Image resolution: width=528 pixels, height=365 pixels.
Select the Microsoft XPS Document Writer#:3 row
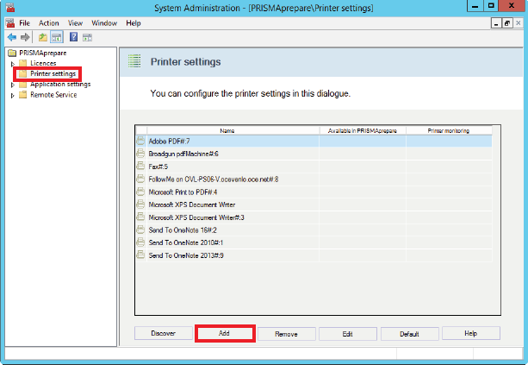pyautogui.click(x=314, y=217)
